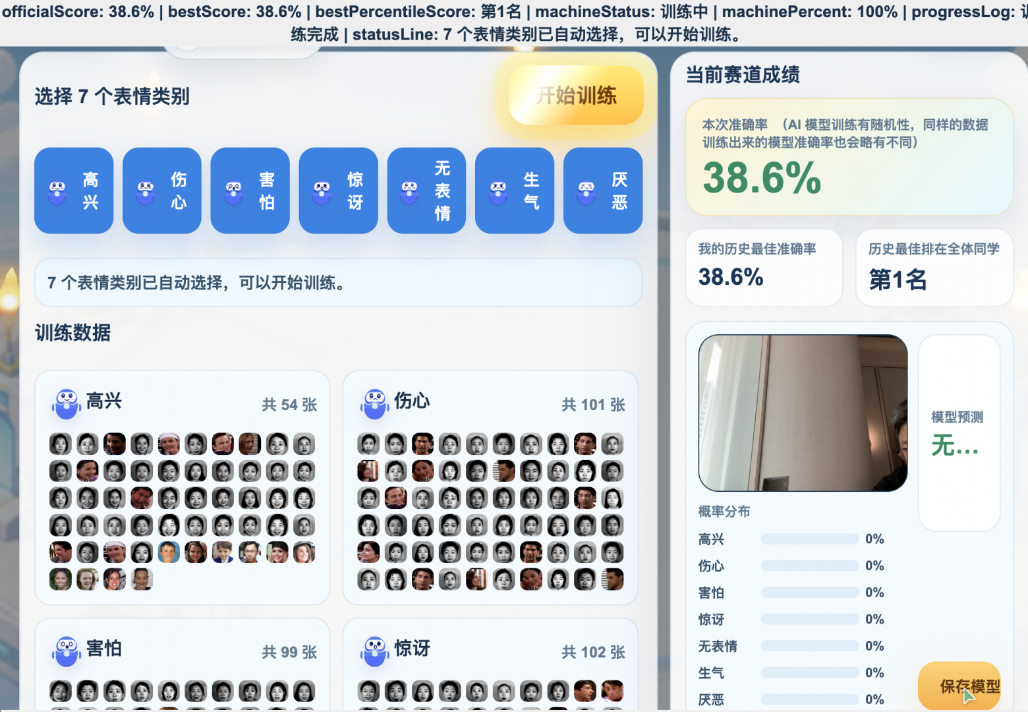Click the robot icon beside 伤心 card title

(x=375, y=403)
